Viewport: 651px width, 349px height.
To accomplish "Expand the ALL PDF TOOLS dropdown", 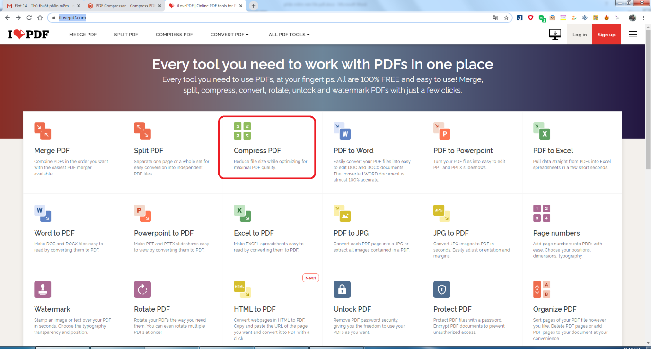I will (x=289, y=34).
